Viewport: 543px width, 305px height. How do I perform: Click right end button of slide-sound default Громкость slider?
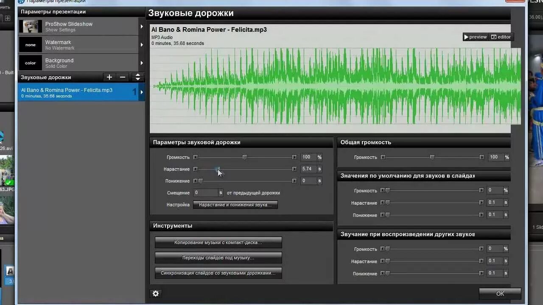[481, 191]
